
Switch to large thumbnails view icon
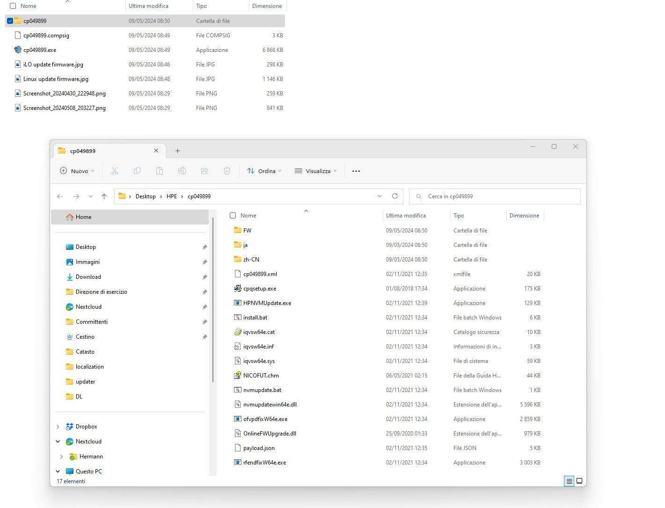[x=579, y=481]
